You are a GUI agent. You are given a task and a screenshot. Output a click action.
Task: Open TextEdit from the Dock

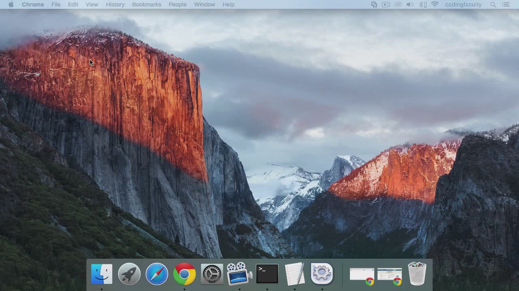point(295,274)
